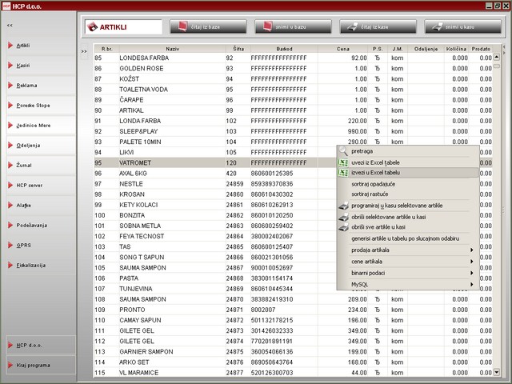Click the table's vertical scrollbar down arrow

pos(498,373)
